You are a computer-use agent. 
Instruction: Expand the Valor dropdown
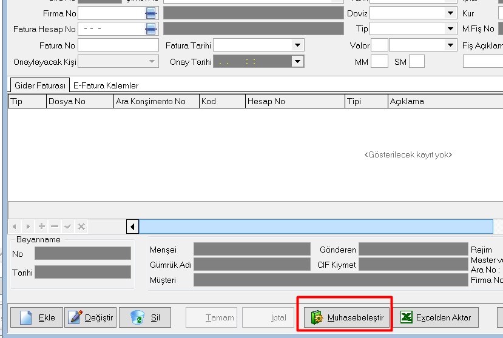pos(450,45)
